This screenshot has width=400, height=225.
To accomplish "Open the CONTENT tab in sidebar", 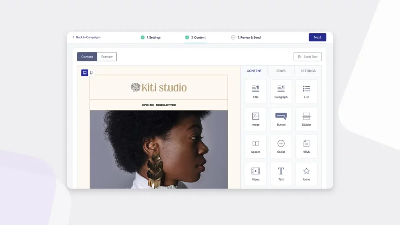I will [254, 71].
